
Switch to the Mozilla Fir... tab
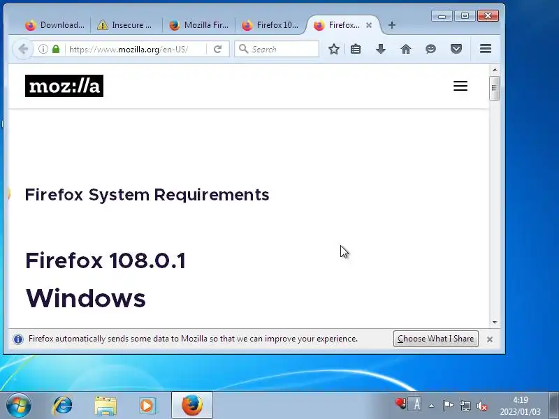tap(198, 25)
